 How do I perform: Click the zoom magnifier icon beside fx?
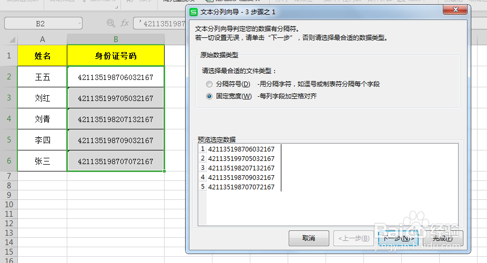pos(110,23)
